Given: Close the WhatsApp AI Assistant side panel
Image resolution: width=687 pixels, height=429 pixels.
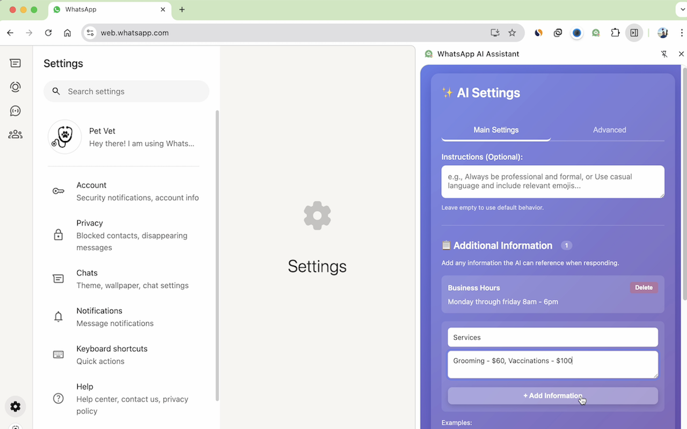Looking at the screenshot, I should coord(681,54).
